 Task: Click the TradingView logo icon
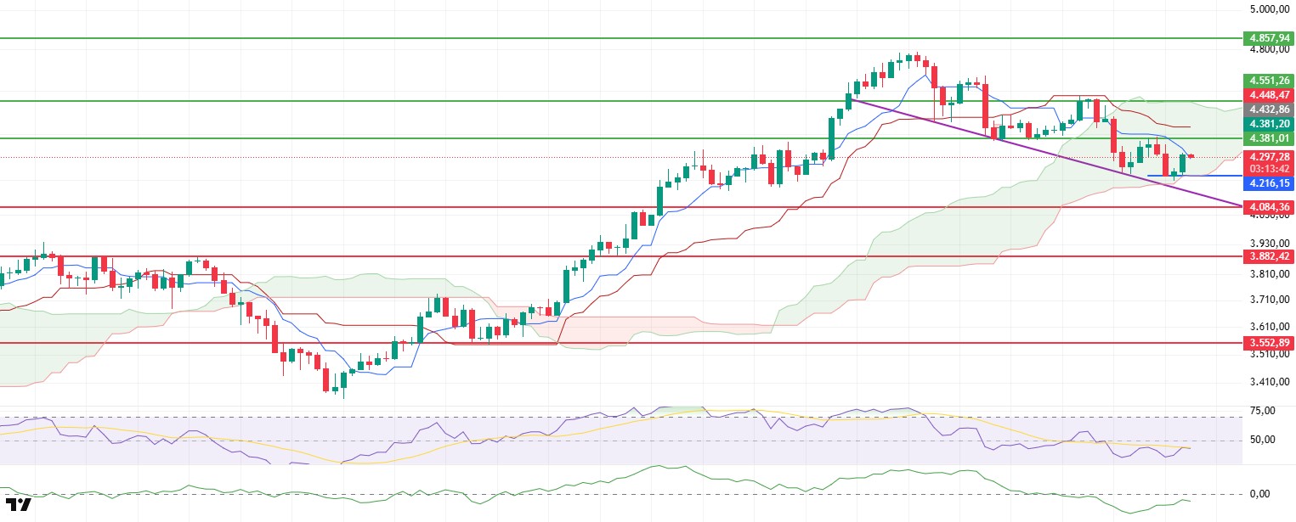click(18, 503)
